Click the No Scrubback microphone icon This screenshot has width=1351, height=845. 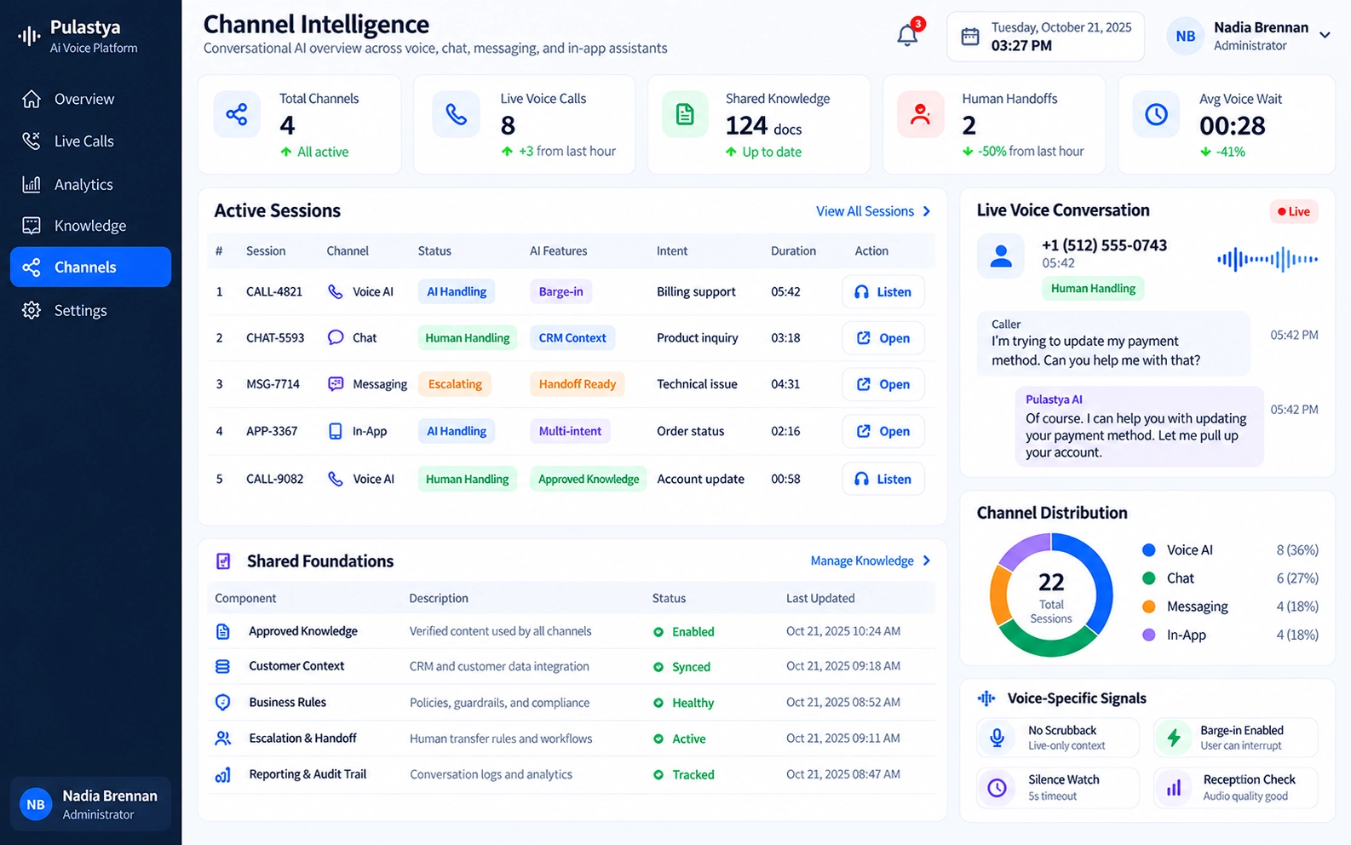click(x=997, y=737)
